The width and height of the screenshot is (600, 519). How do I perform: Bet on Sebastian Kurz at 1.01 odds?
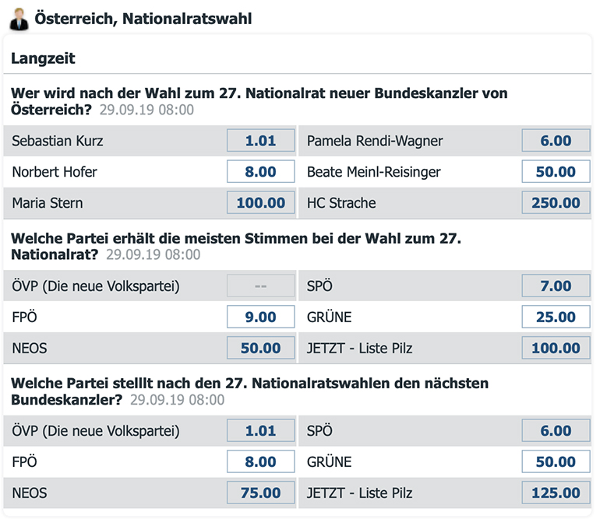[260, 141]
